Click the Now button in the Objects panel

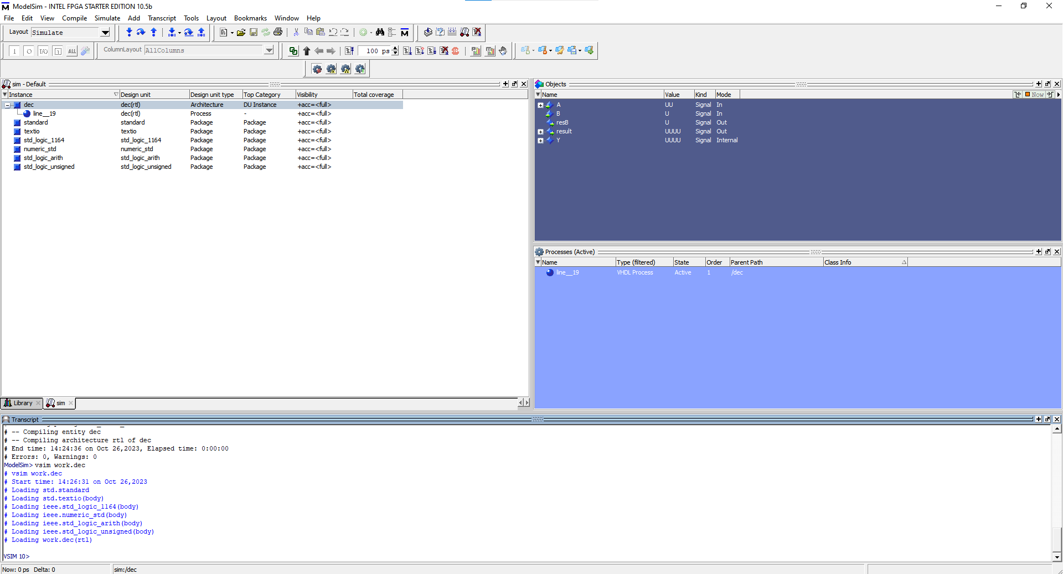click(1034, 95)
